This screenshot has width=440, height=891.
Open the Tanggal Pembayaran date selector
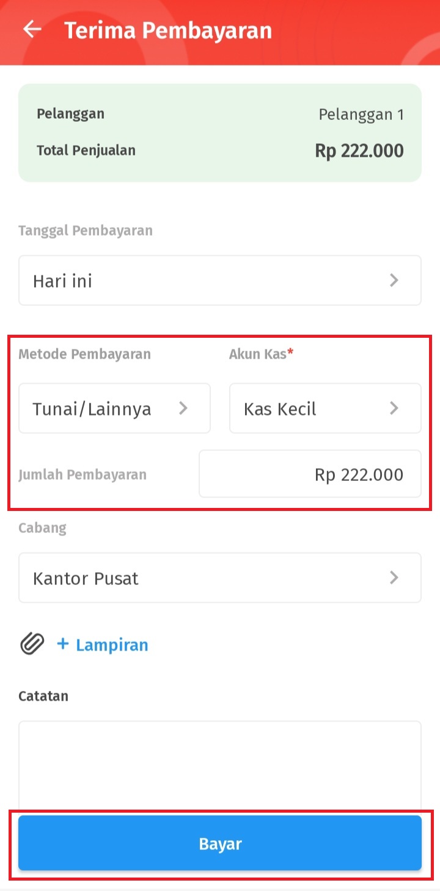point(220,280)
